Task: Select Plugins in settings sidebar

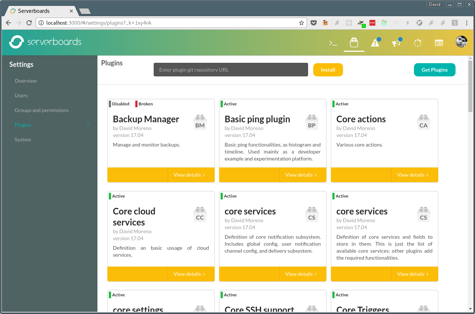Action: coord(23,125)
